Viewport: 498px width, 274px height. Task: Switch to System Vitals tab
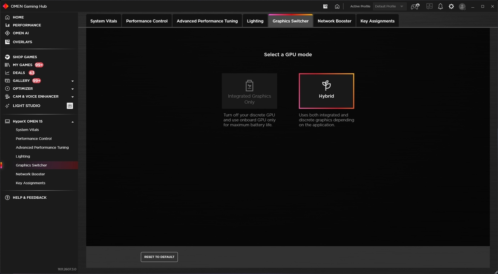104,21
